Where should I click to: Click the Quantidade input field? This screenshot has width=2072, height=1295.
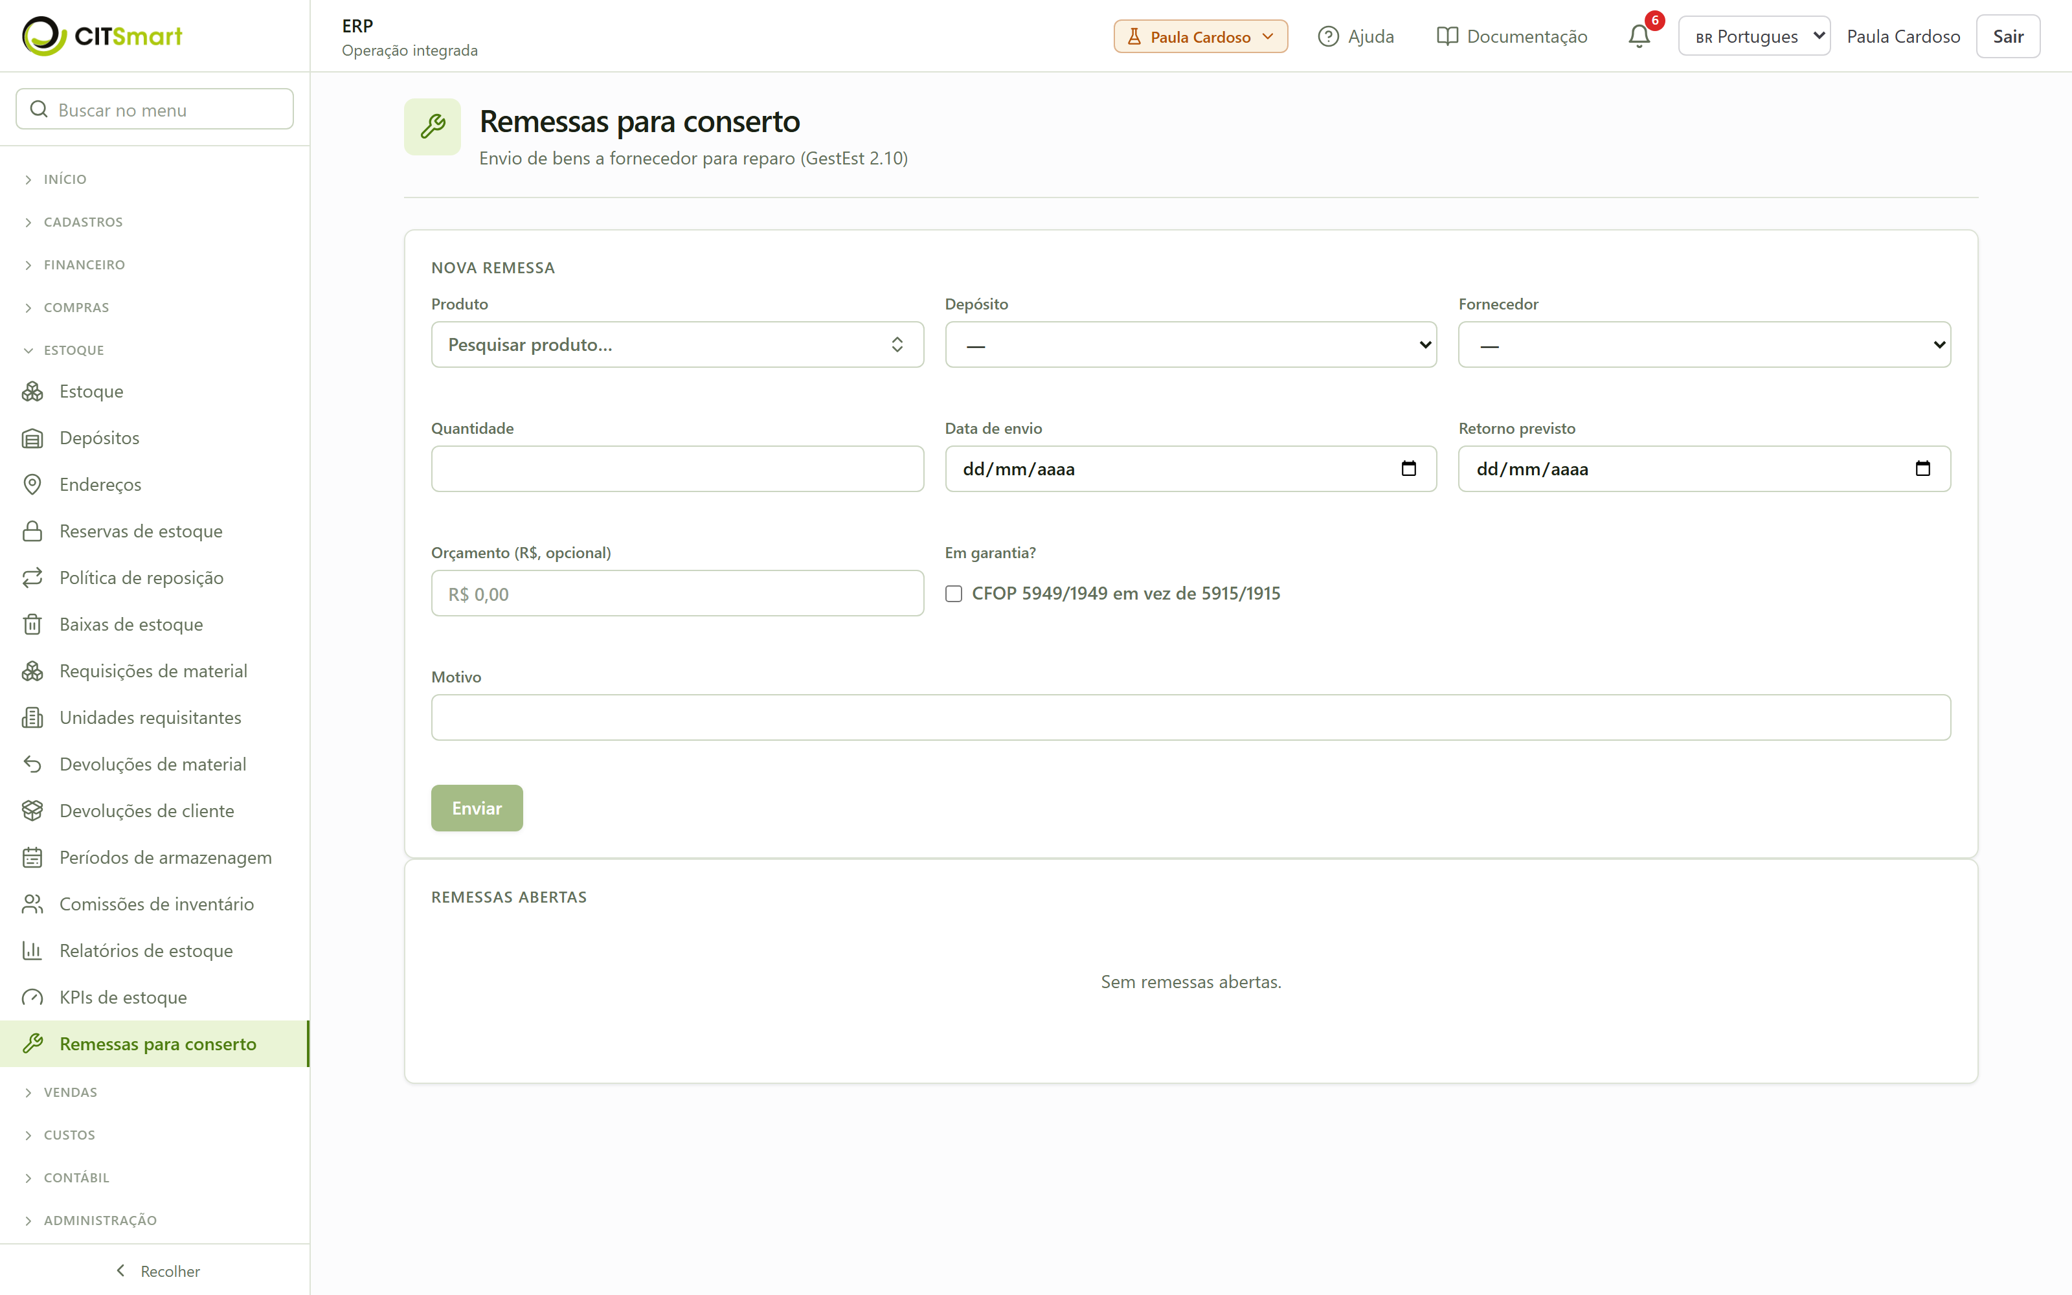point(677,469)
